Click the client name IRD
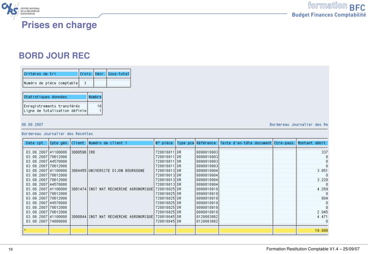Viewport: 368px width, 254px height. (x=92, y=152)
